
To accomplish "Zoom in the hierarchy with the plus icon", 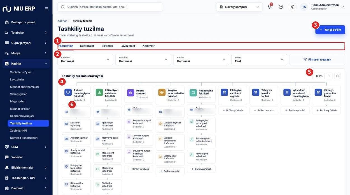I will click(x=329, y=76).
